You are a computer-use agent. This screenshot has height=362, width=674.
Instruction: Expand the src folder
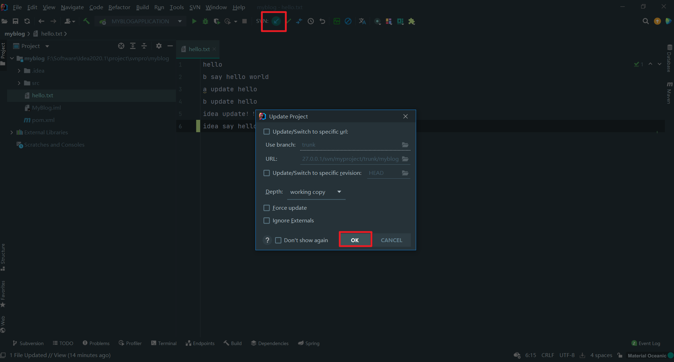(x=19, y=83)
